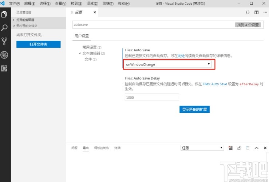The image size is (269, 182).
Task: Click the 找到 4 个设置 result badge
Action: [248, 25]
